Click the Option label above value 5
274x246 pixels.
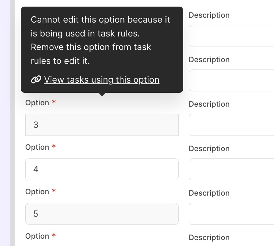[x=37, y=192]
